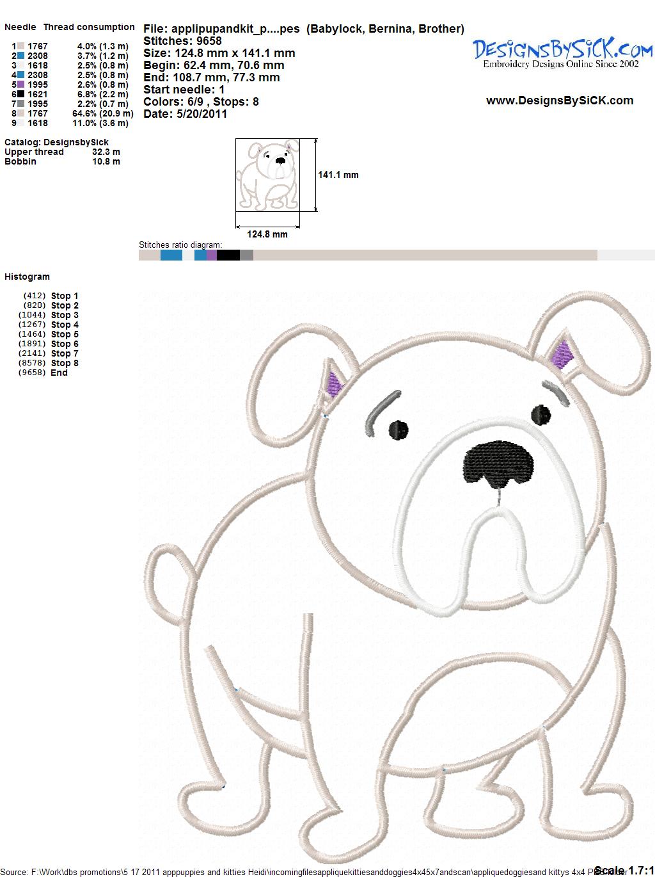This screenshot has width=655, height=877.
Task: Select the End entry in the Histogram
Action: point(59,373)
